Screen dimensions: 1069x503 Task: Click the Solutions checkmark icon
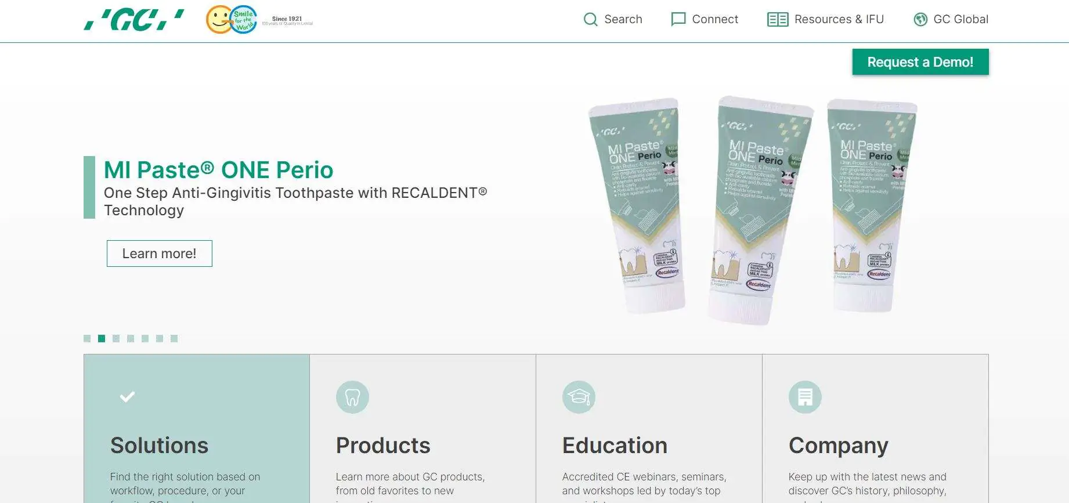(127, 397)
